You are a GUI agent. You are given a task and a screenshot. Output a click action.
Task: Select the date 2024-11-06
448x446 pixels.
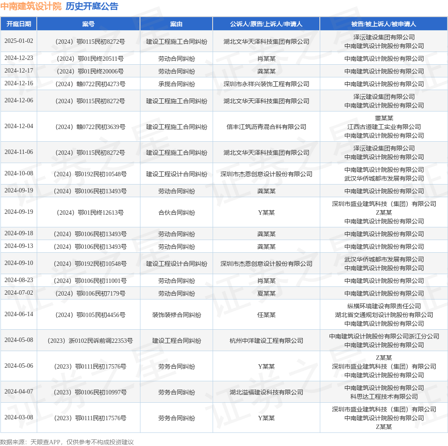[18, 152]
